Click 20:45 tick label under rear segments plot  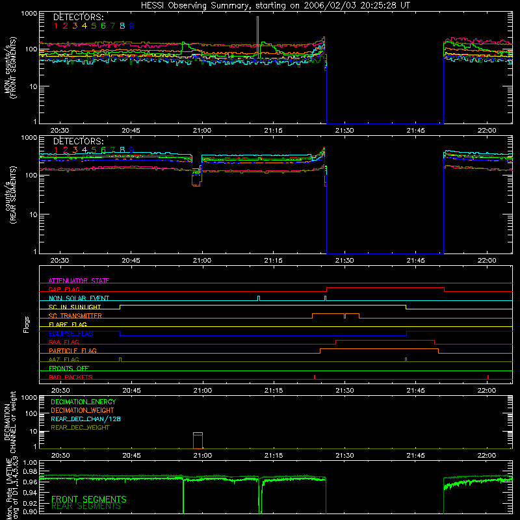131,261
